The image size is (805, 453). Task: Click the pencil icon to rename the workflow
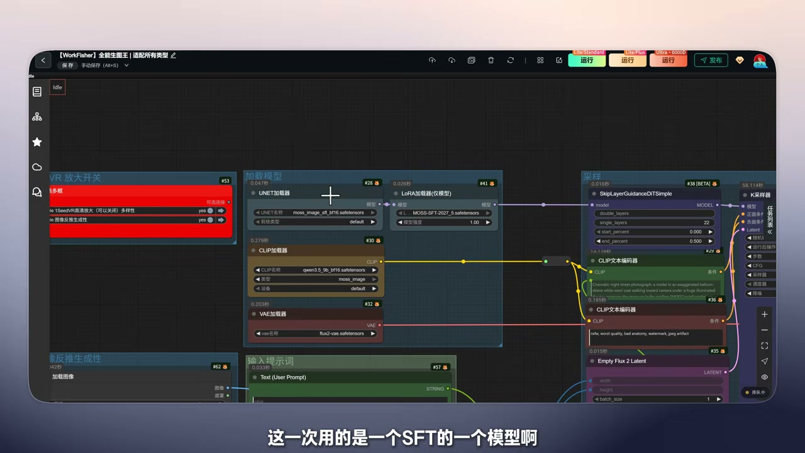pos(174,55)
